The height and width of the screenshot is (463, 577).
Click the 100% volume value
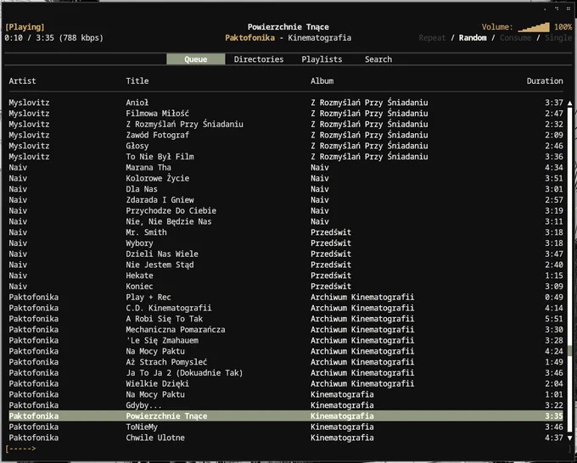pyautogui.click(x=563, y=27)
